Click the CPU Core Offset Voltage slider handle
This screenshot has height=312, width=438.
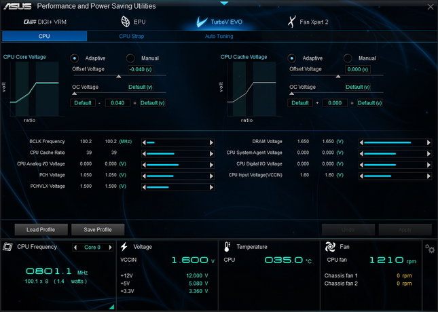coord(119,77)
